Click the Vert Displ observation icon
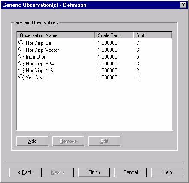The width and height of the screenshot is (189, 183). click(x=21, y=77)
